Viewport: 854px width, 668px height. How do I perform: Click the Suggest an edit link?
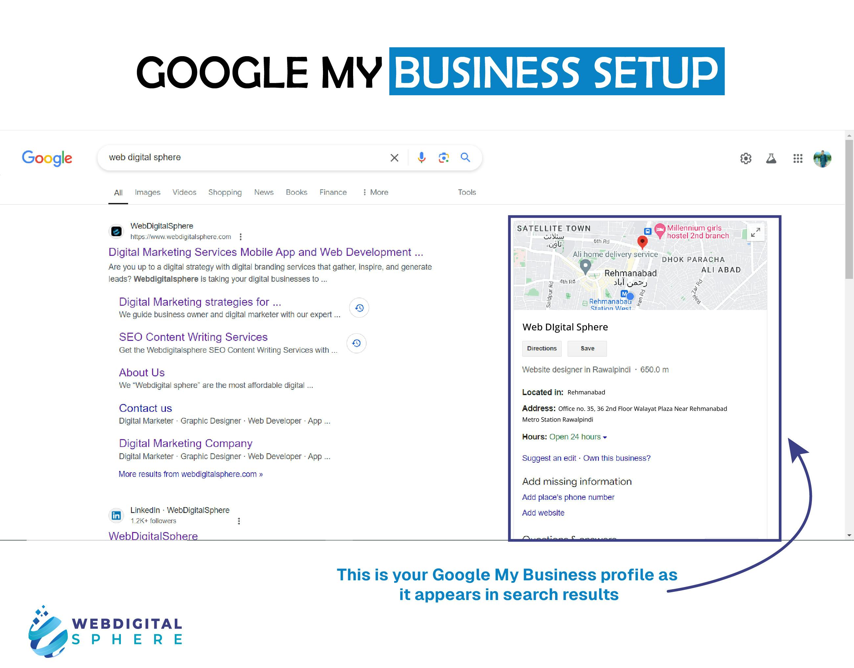[x=549, y=458]
